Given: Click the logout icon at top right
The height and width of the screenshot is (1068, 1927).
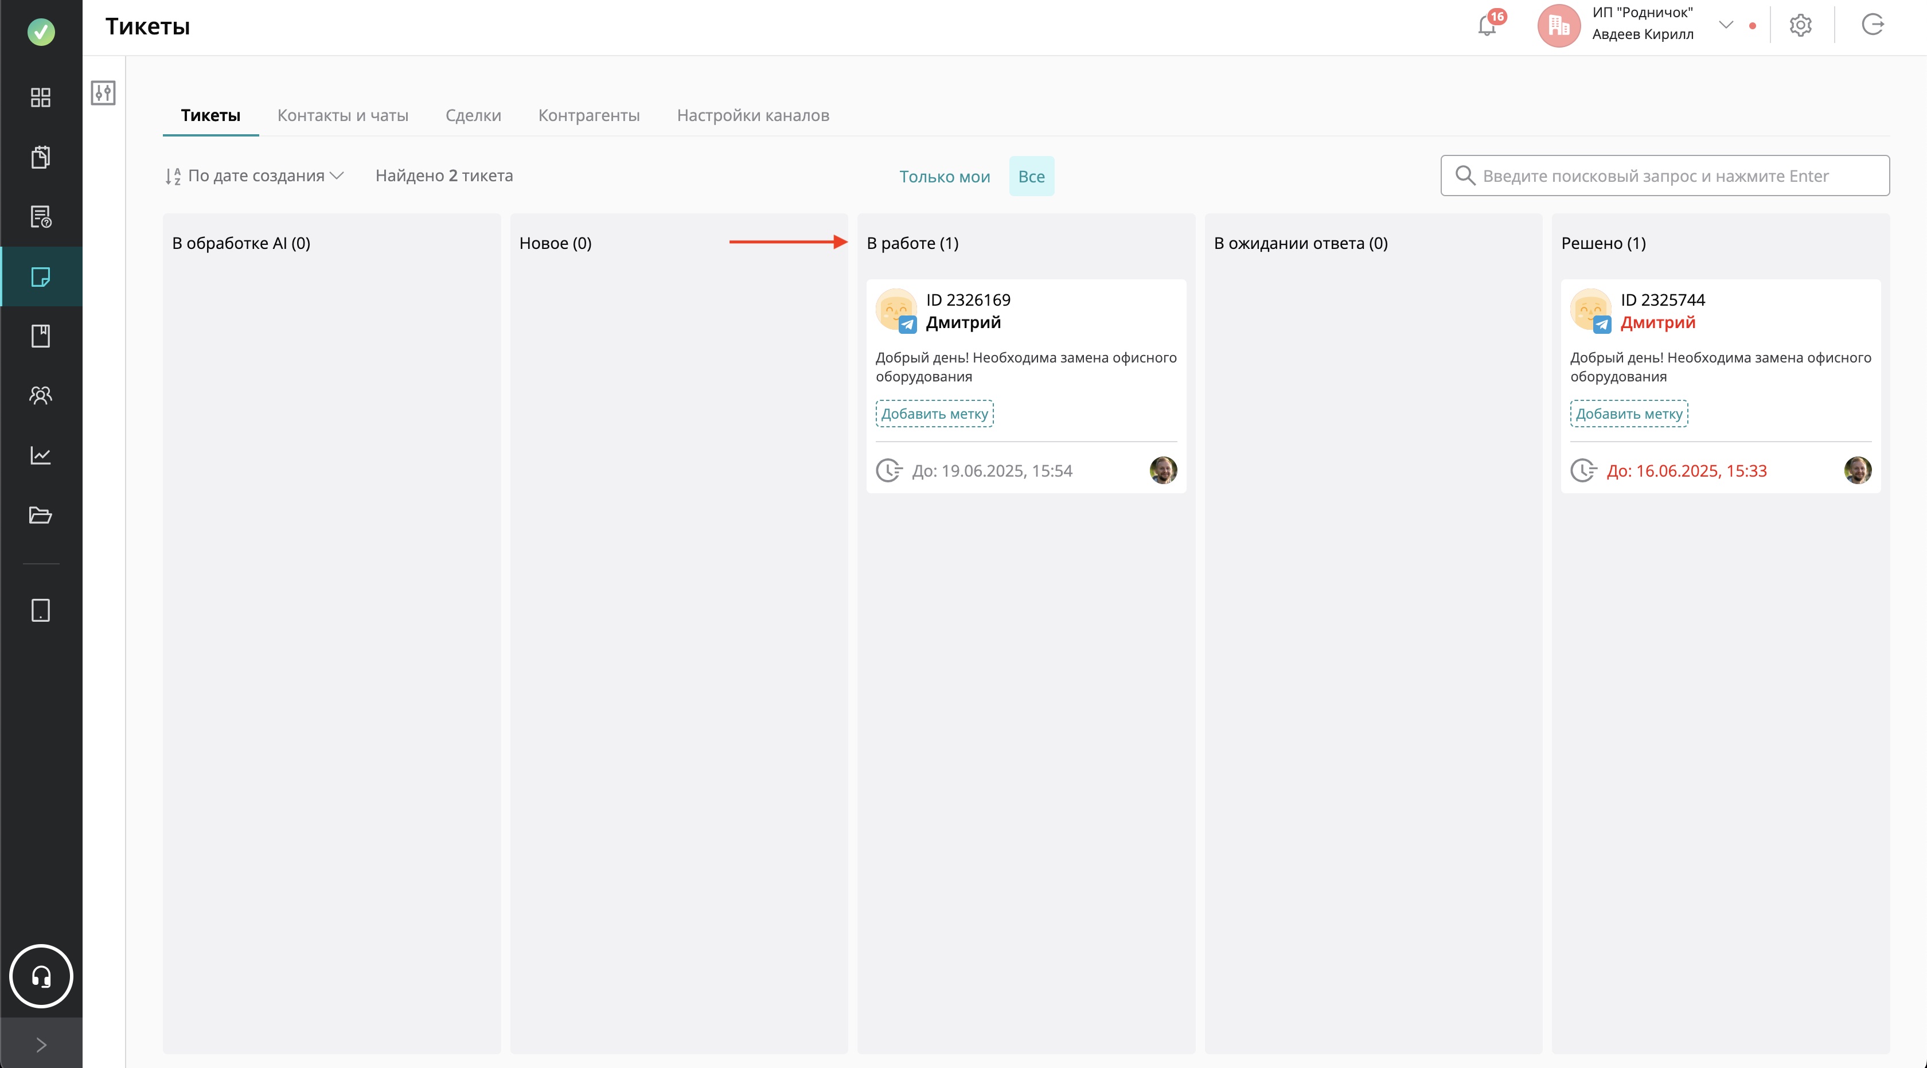Looking at the screenshot, I should point(1873,25).
